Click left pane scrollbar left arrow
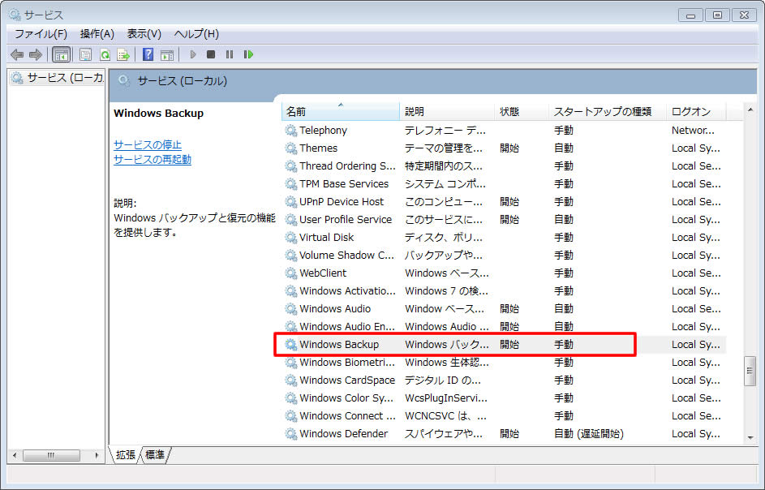The image size is (765, 490). pos(15,455)
